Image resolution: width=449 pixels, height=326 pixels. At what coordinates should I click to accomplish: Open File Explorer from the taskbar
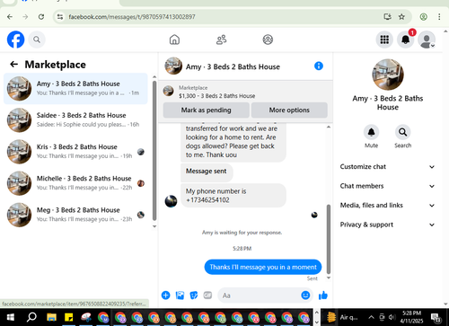[x=51, y=317]
